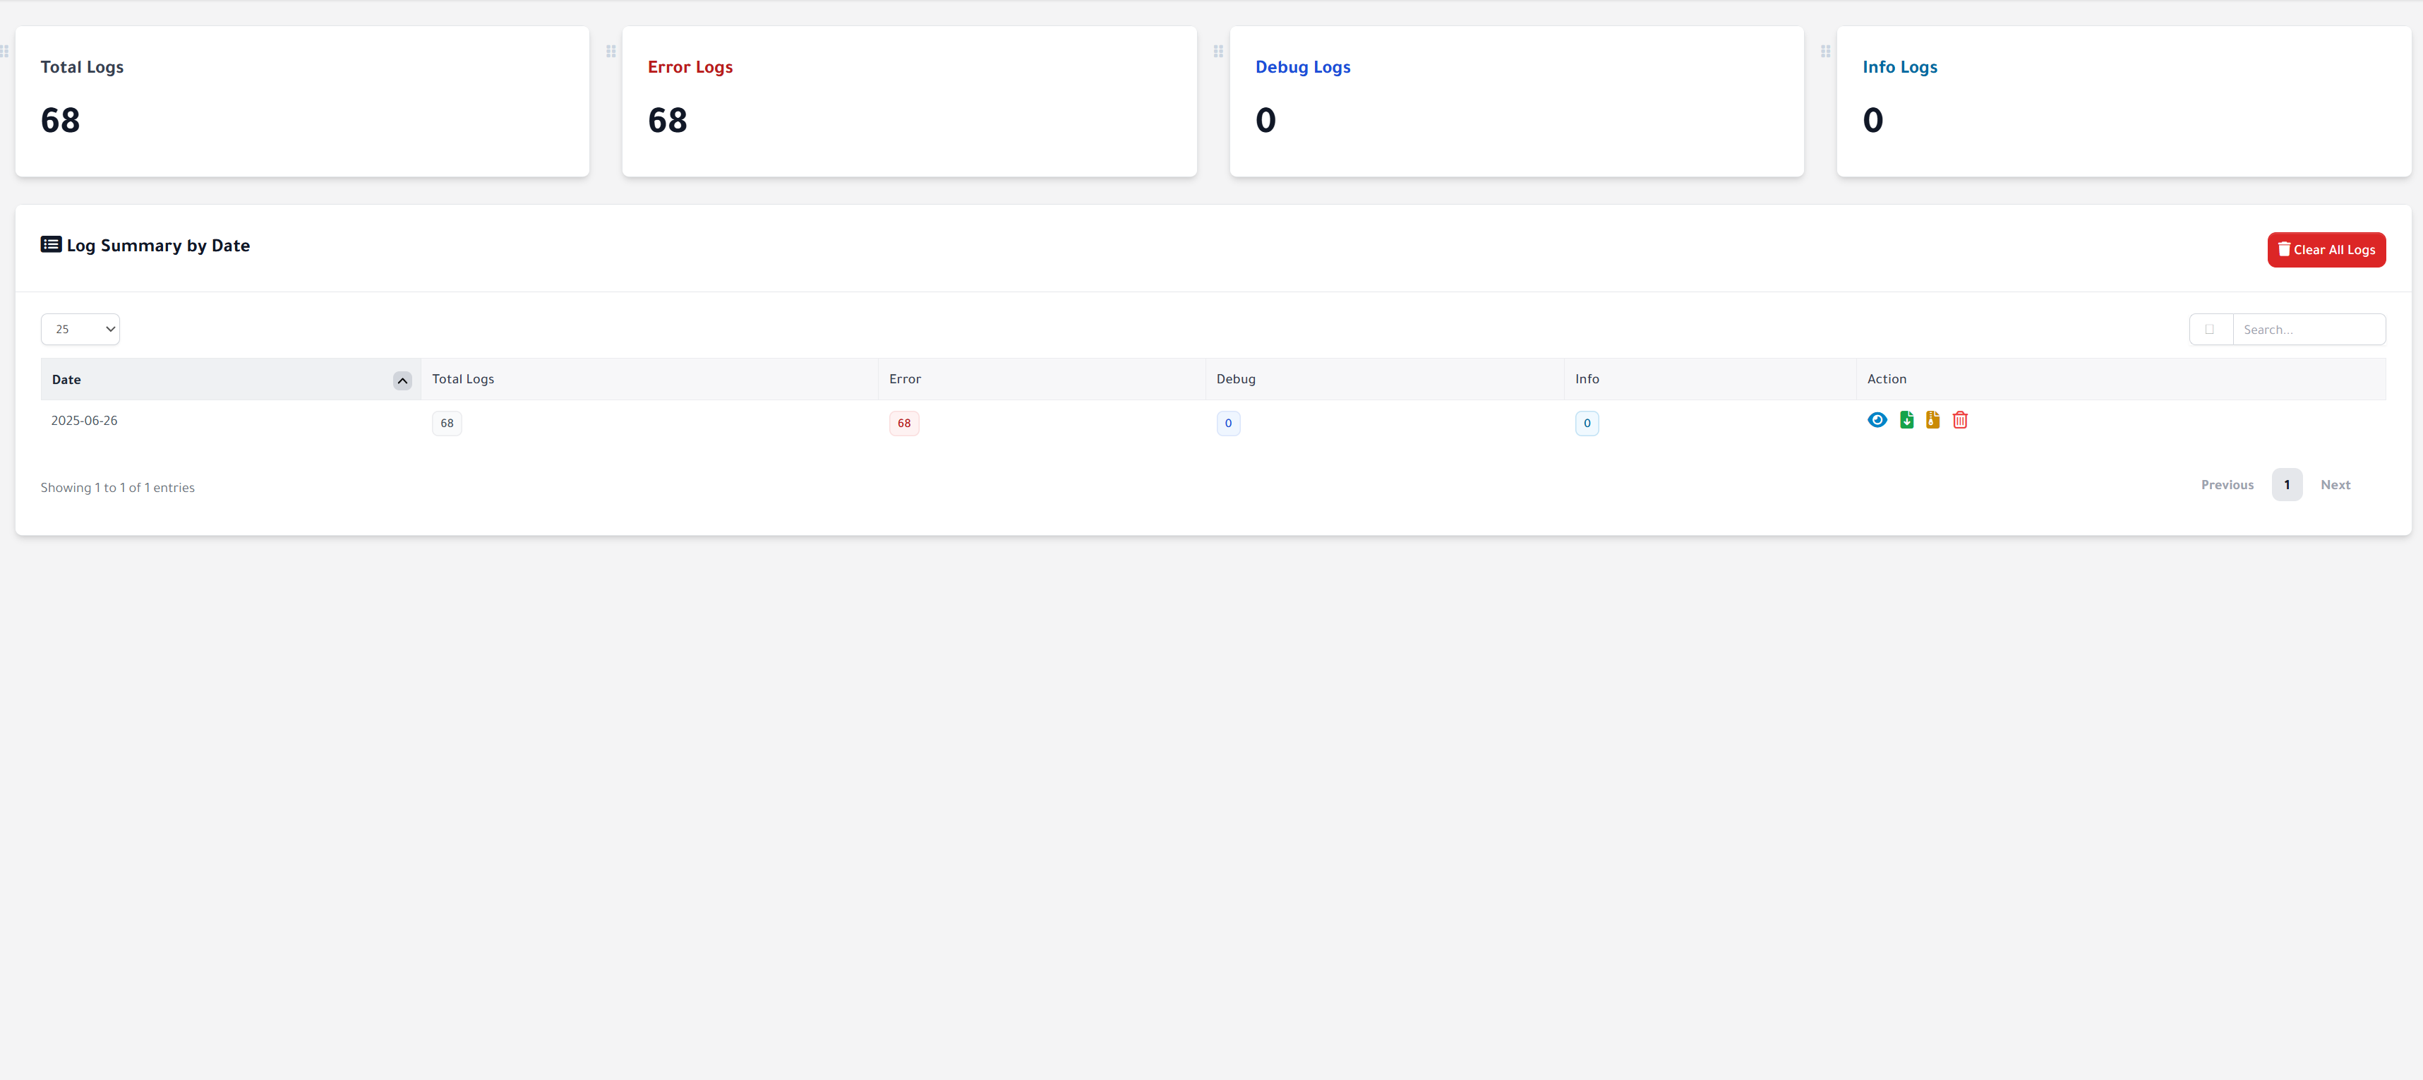This screenshot has width=2423, height=1080.
Task: Go to the Previous page
Action: [x=2226, y=486]
